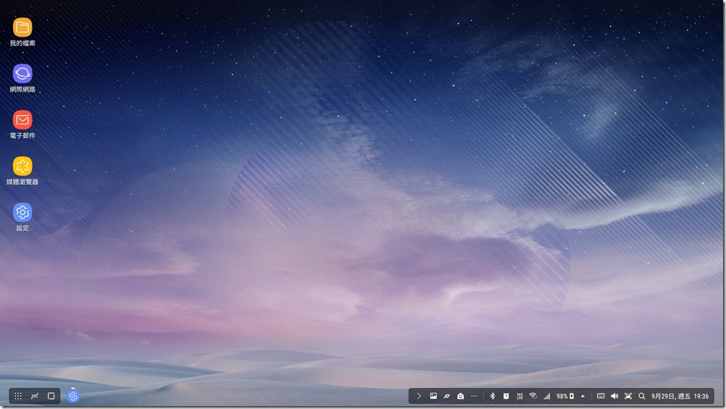Viewport: 726px width, 409px height.
Task: Open the alarm clock status icon
Action: tap(506, 396)
